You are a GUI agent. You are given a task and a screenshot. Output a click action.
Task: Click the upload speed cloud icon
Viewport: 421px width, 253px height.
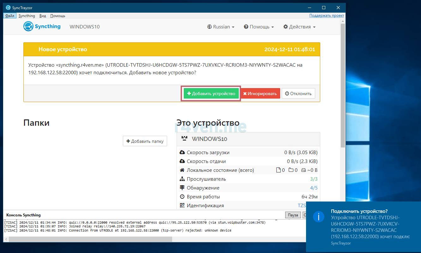(x=182, y=161)
